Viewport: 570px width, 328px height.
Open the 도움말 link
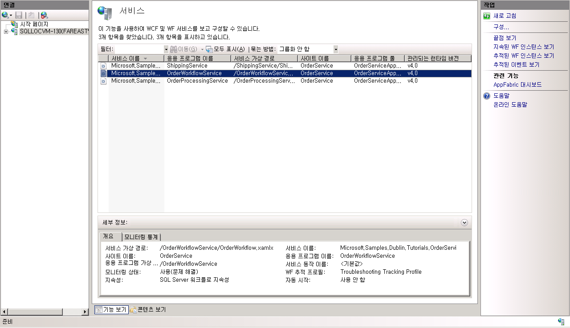pos(501,96)
